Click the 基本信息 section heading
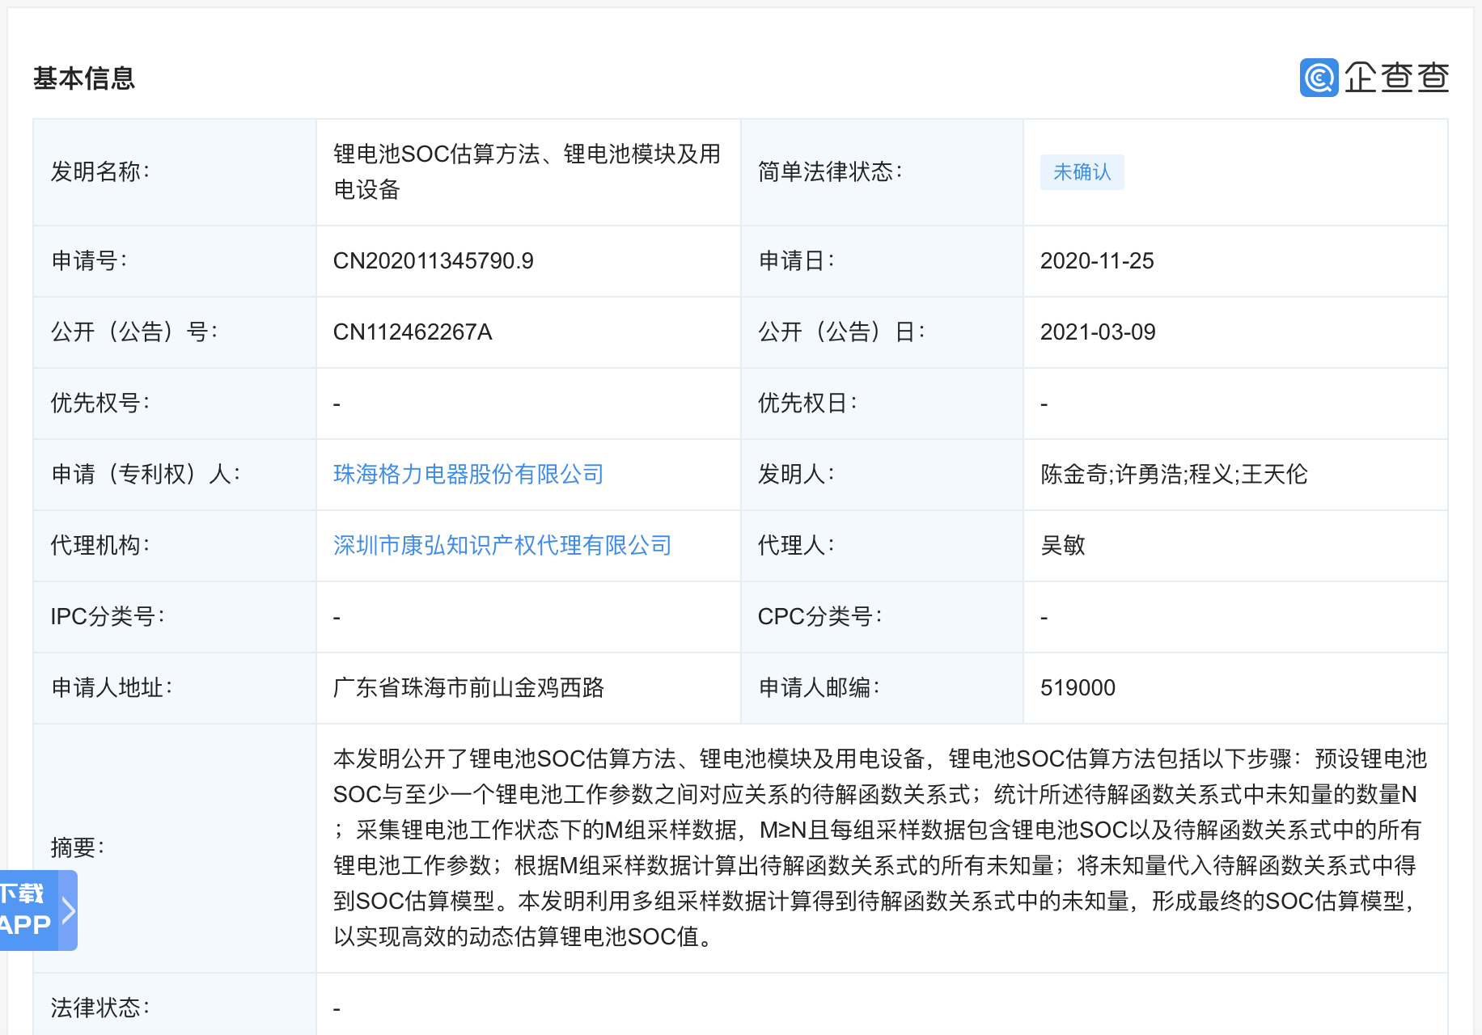1482x1035 pixels. (84, 78)
